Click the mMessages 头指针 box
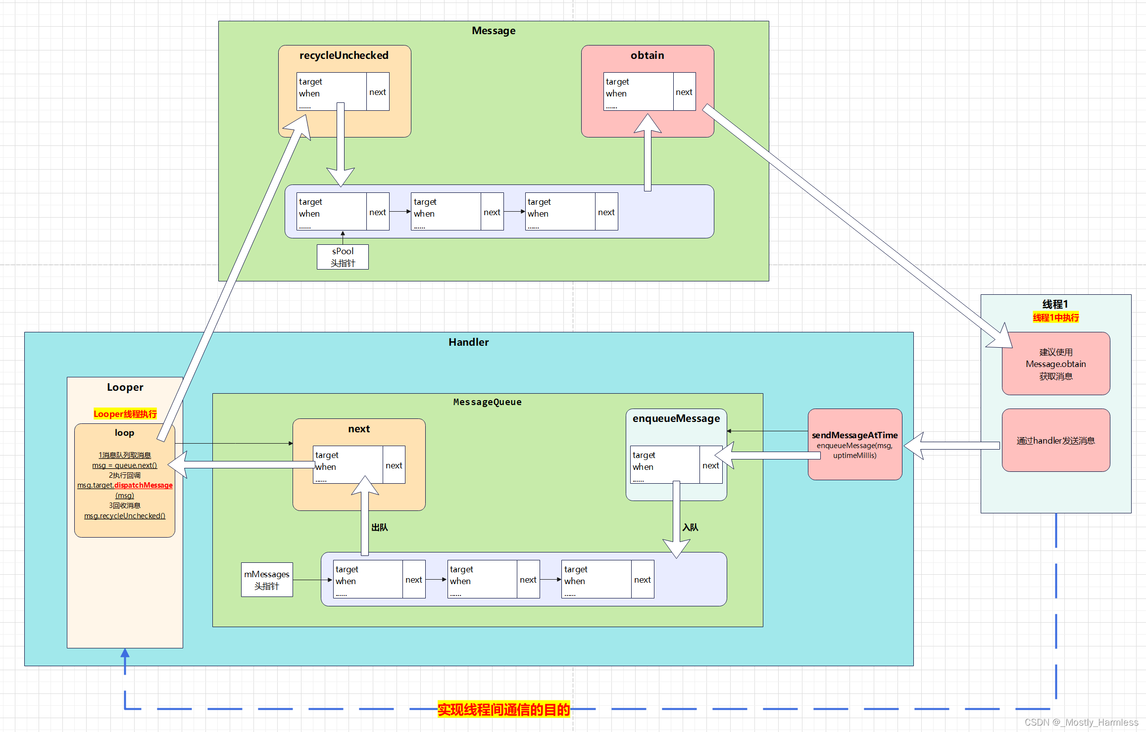 pos(267,580)
